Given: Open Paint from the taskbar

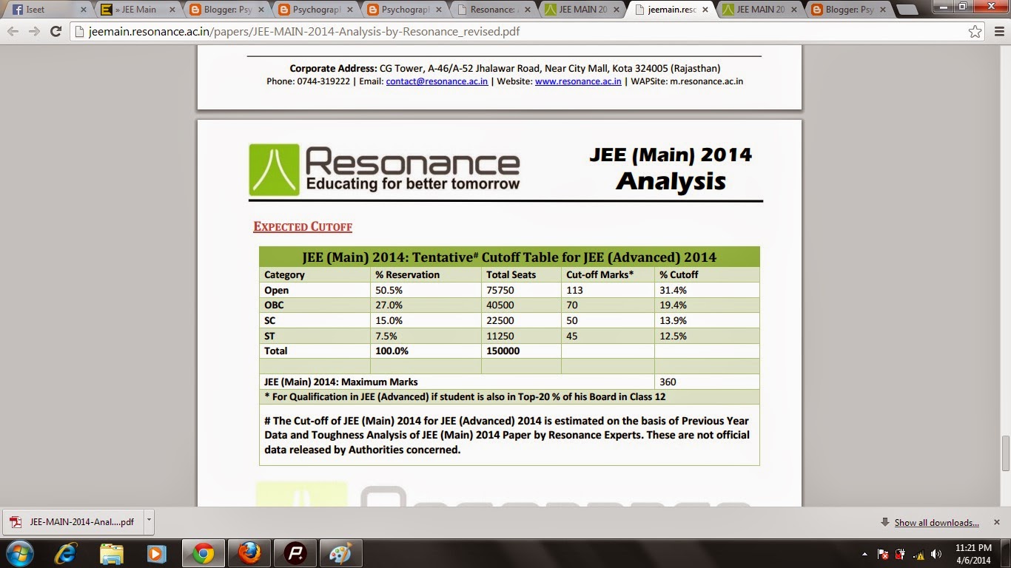Looking at the screenshot, I should 340,552.
